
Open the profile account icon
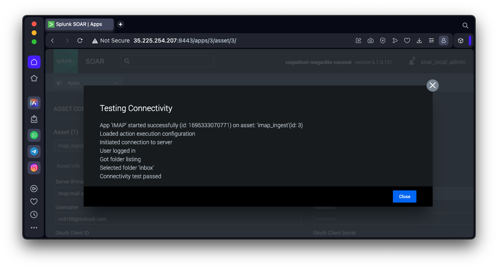pos(444,41)
